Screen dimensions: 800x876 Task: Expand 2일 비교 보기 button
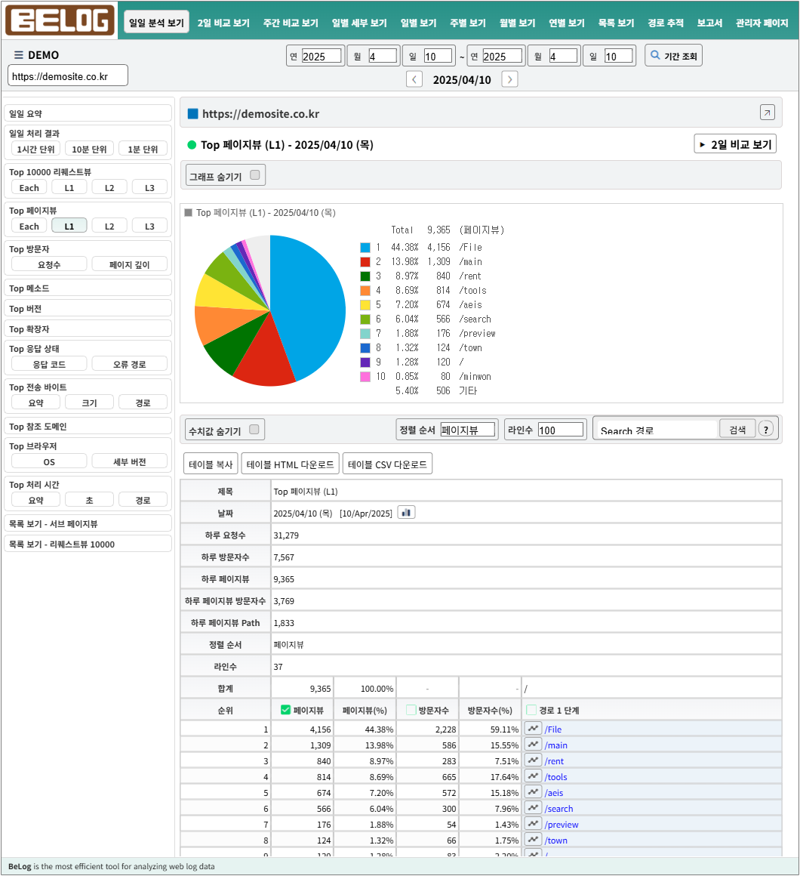tap(735, 144)
